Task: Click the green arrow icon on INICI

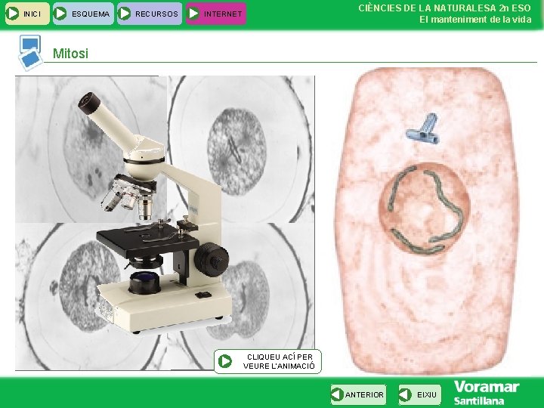Action: tap(13, 14)
